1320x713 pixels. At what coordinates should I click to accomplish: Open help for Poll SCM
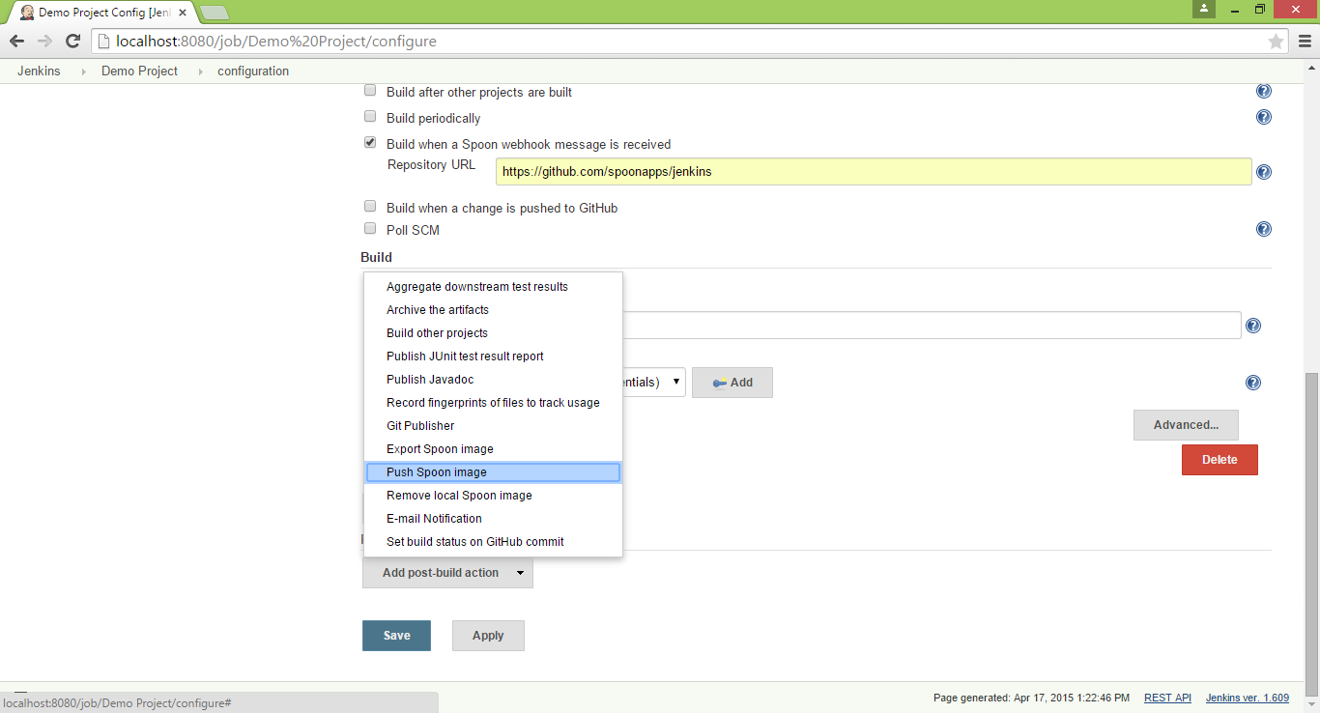tap(1263, 229)
